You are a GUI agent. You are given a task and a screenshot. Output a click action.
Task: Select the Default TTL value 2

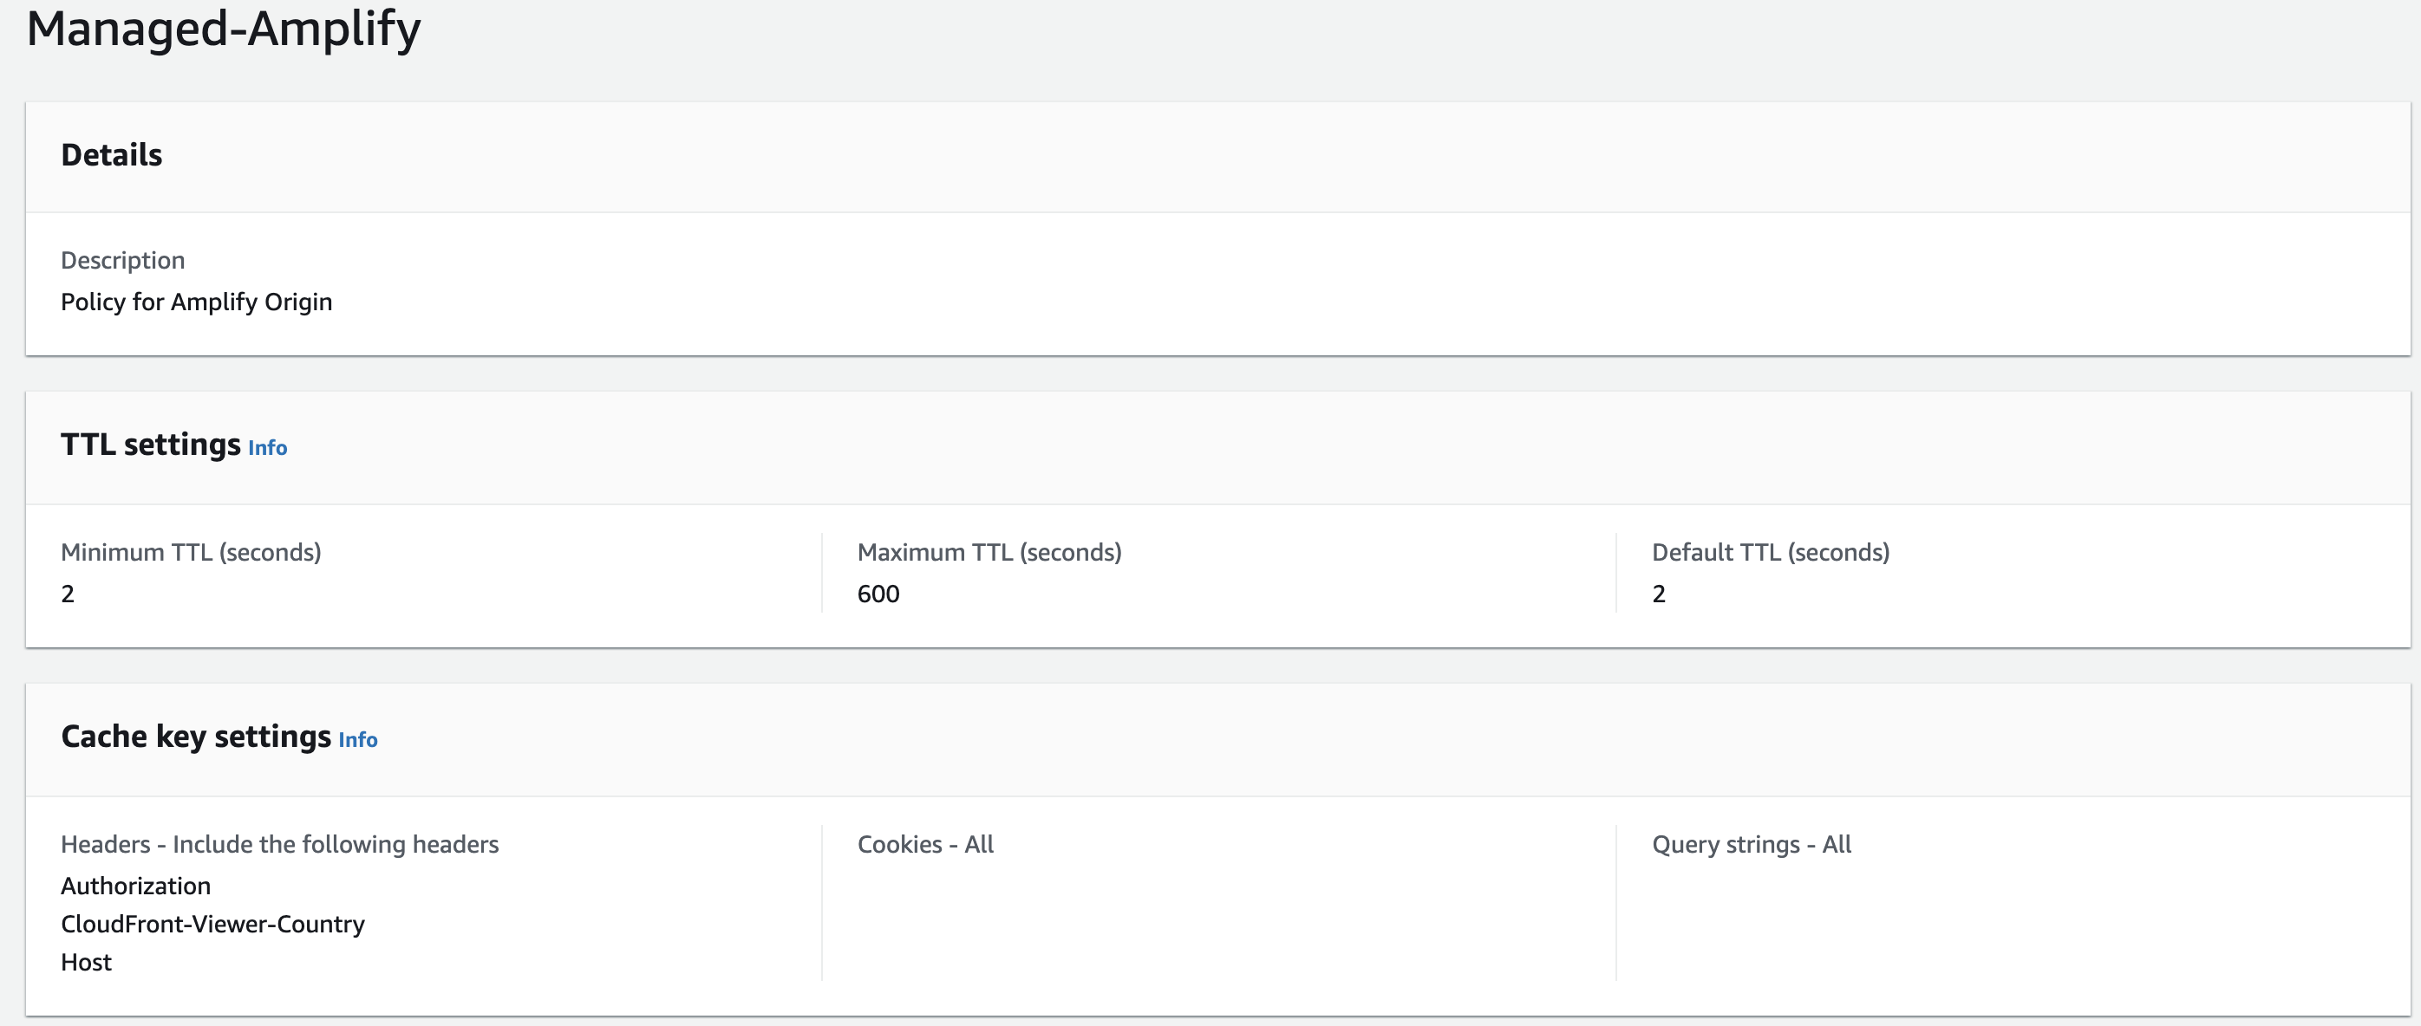pyautogui.click(x=1658, y=594)
